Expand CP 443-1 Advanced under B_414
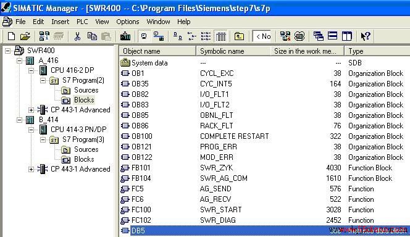The height and width of the screenshot is (237, 410). (x=31, y=169)
